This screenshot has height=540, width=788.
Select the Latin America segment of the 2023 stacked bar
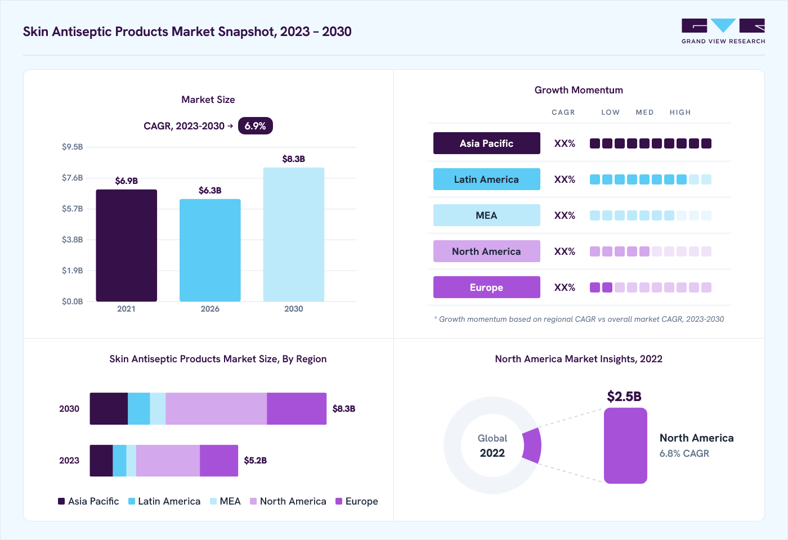[x=119, y=461]
